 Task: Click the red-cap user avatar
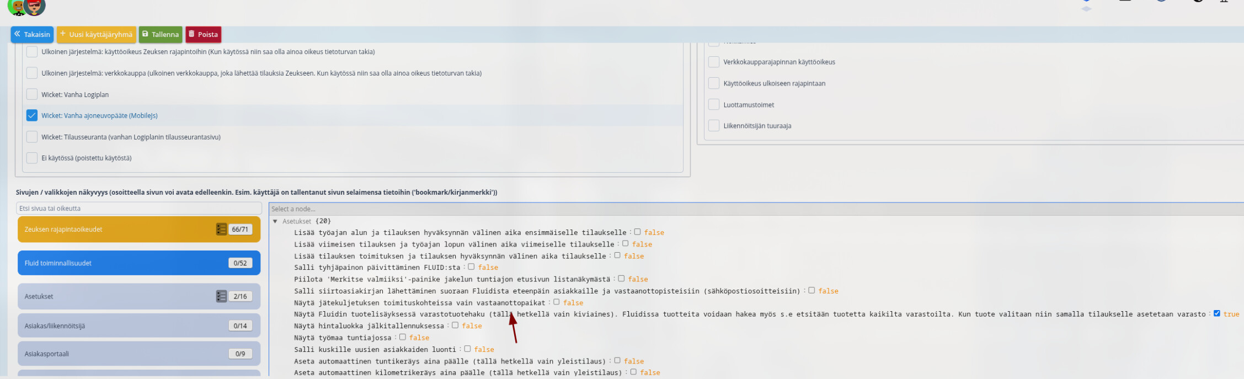click(35, 6)
